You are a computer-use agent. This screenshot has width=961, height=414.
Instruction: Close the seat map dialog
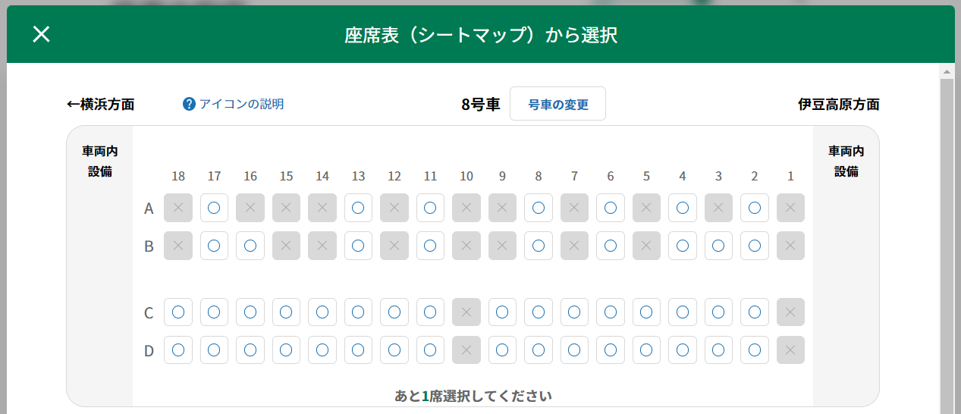click(x=41, y=34)
